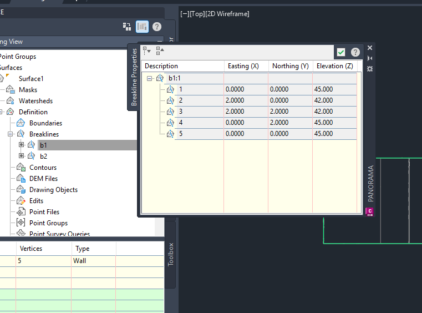Open help in Breakline Properties panorama

click(355, 52)
